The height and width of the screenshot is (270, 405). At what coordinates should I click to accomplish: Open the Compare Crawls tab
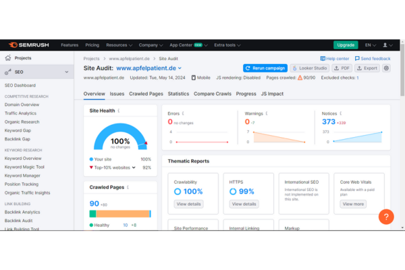click(x=213, y=94)
